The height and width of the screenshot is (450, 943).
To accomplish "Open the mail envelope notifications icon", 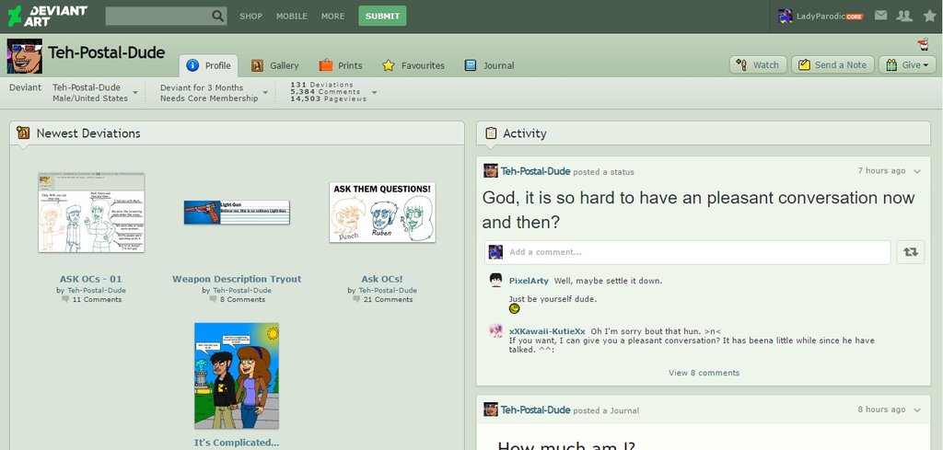I will (x=881, y=16).
